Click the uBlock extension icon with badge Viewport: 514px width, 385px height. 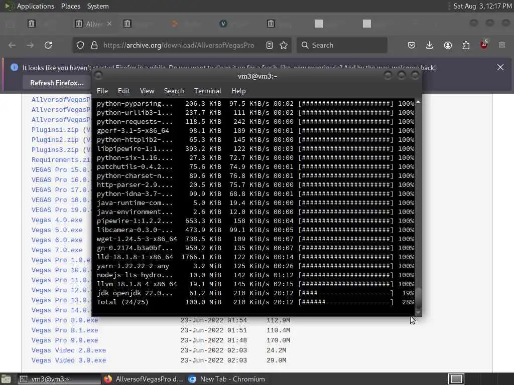pyautogui.click(x=484, y=45)
